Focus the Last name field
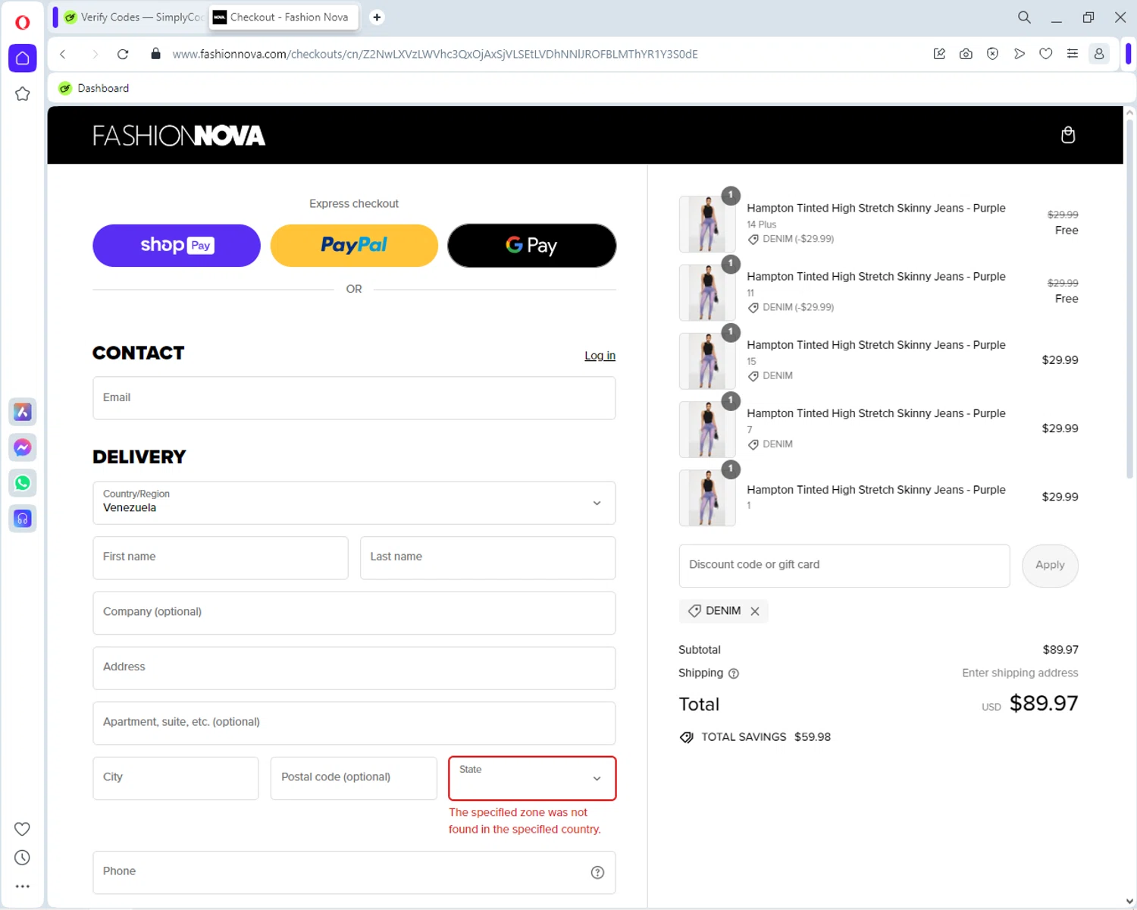The height and width of the screenshot is (910, 1137). click(x=487, y=558)
